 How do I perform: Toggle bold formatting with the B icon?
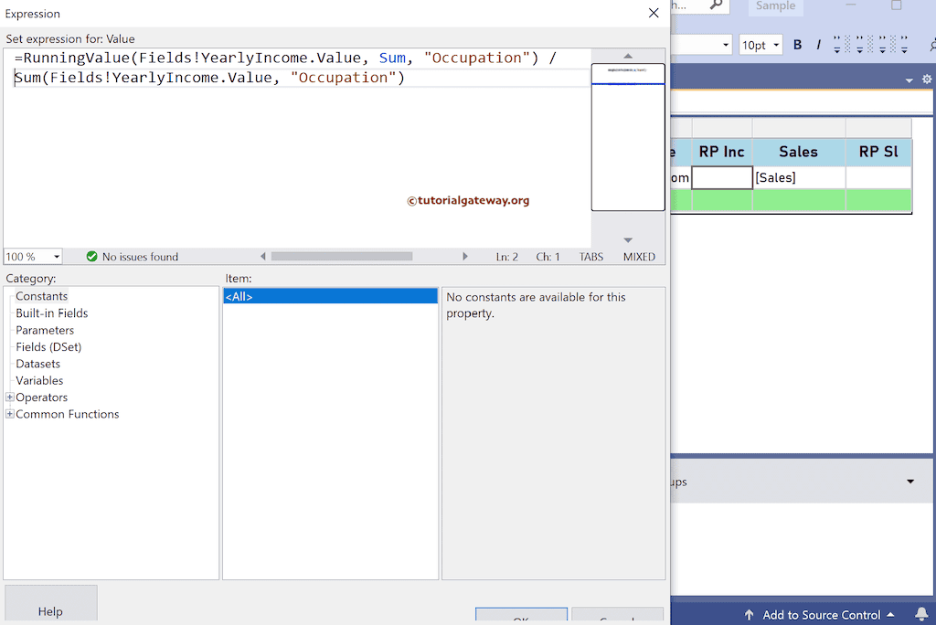click(x=796, y=44)
